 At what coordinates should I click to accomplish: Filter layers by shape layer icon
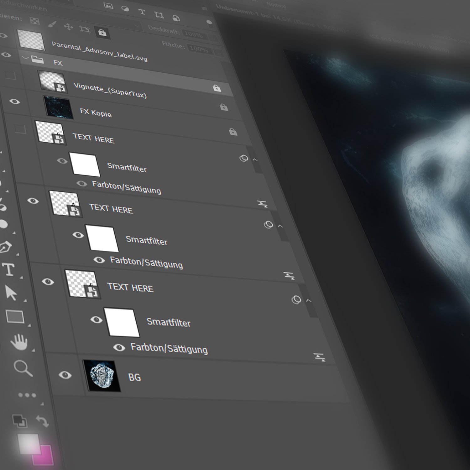click(x=159, y=15)
